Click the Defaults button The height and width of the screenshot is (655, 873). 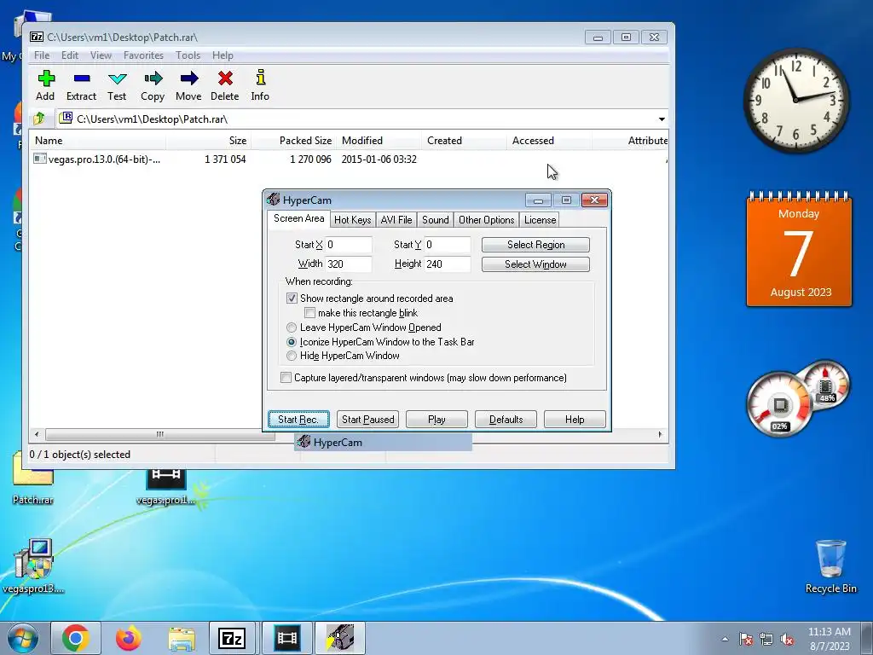pos(506,420)
